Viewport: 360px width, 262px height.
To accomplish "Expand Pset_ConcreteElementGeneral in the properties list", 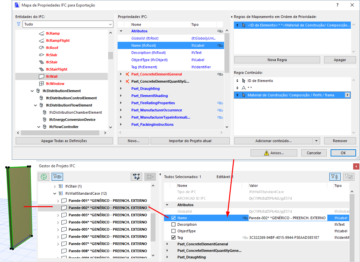I will 121,74.
